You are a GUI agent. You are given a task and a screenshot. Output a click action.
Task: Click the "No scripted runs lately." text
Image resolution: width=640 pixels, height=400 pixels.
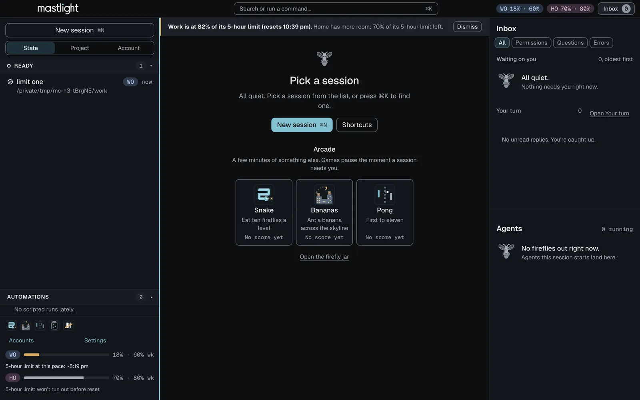pos(44,310)
